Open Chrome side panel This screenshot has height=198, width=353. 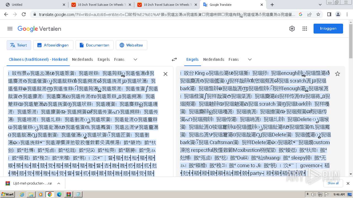point(329,14)
